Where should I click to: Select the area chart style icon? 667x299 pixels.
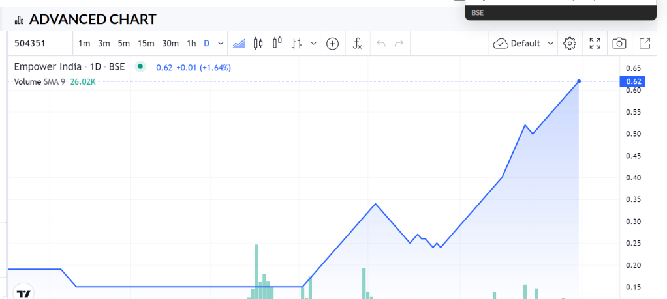click(x=240, y=44)
